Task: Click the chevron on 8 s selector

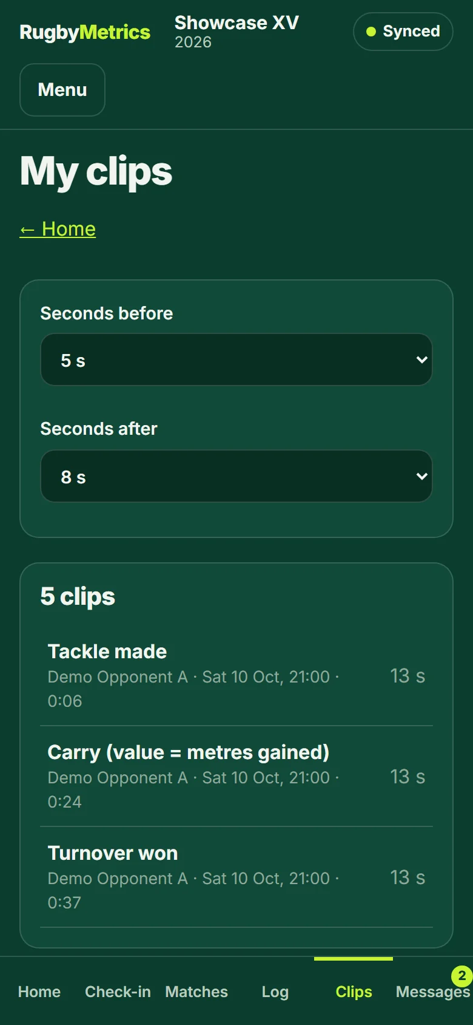Action: click(x=422, y=476)
